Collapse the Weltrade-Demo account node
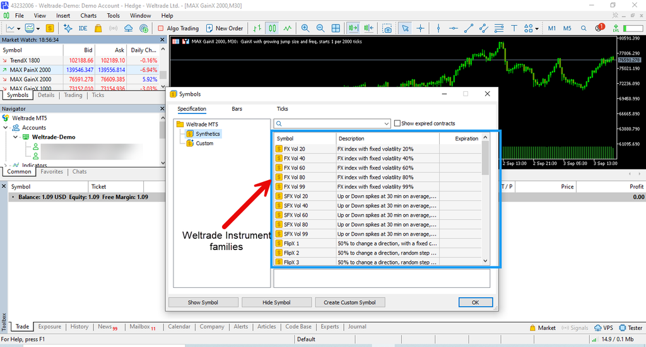 coord(15,137)
